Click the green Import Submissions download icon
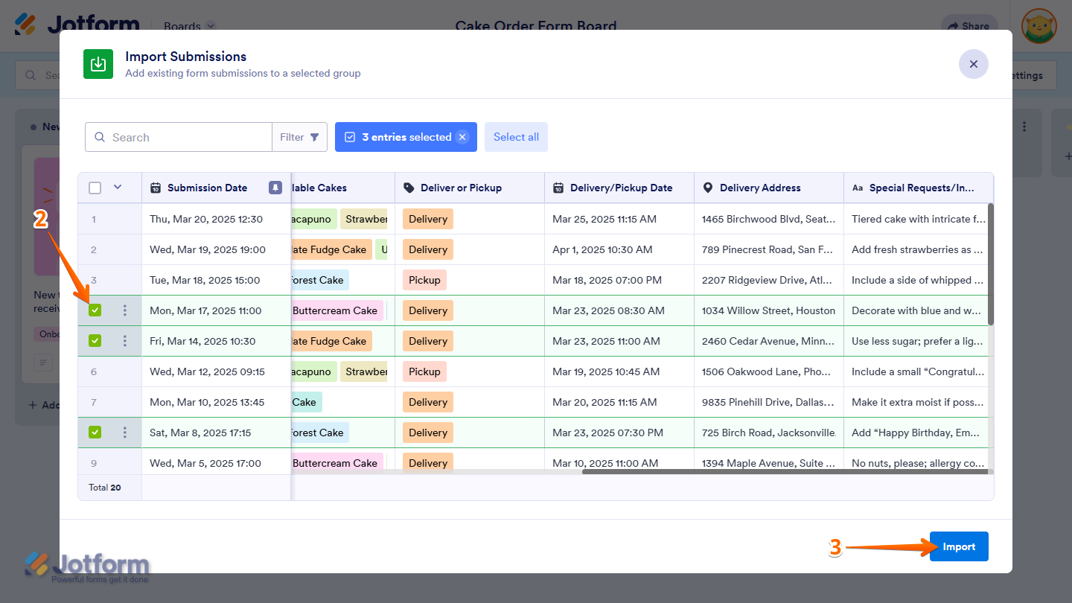1072x603 pixels. tap(98, 64)
